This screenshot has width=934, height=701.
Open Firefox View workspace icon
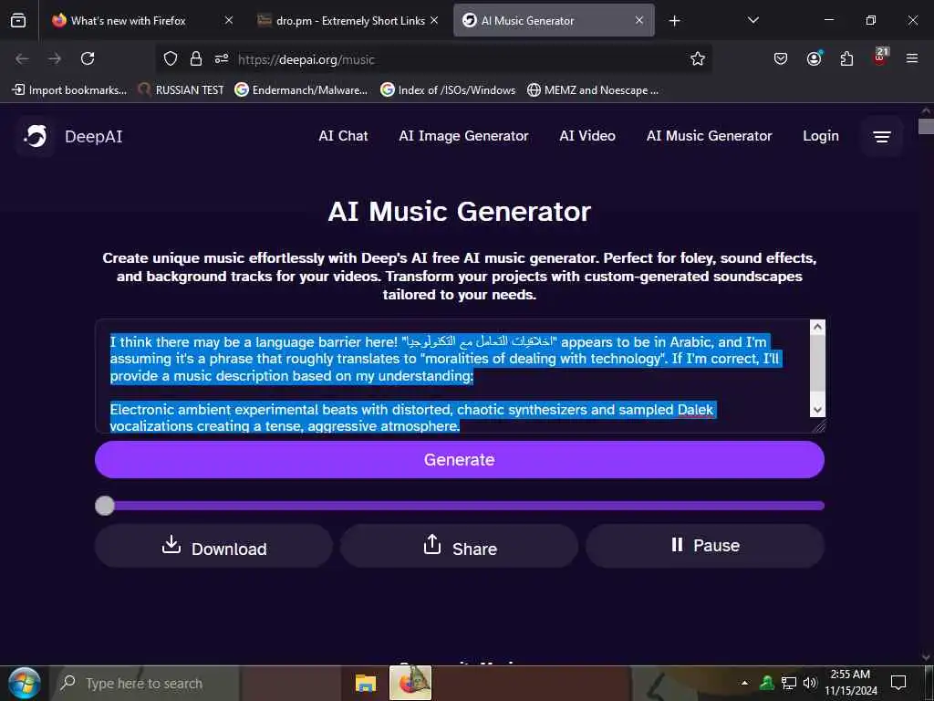[x=18, y=21]
